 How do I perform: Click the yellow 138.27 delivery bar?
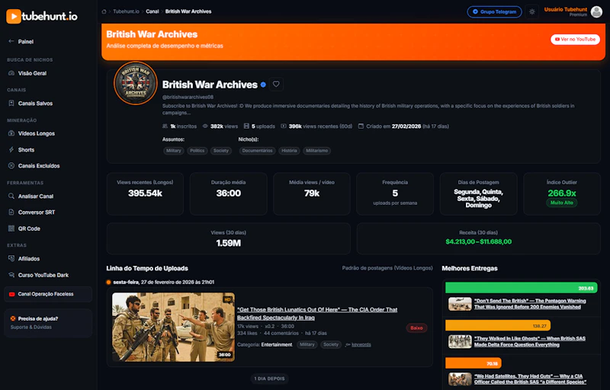(498, 326)
